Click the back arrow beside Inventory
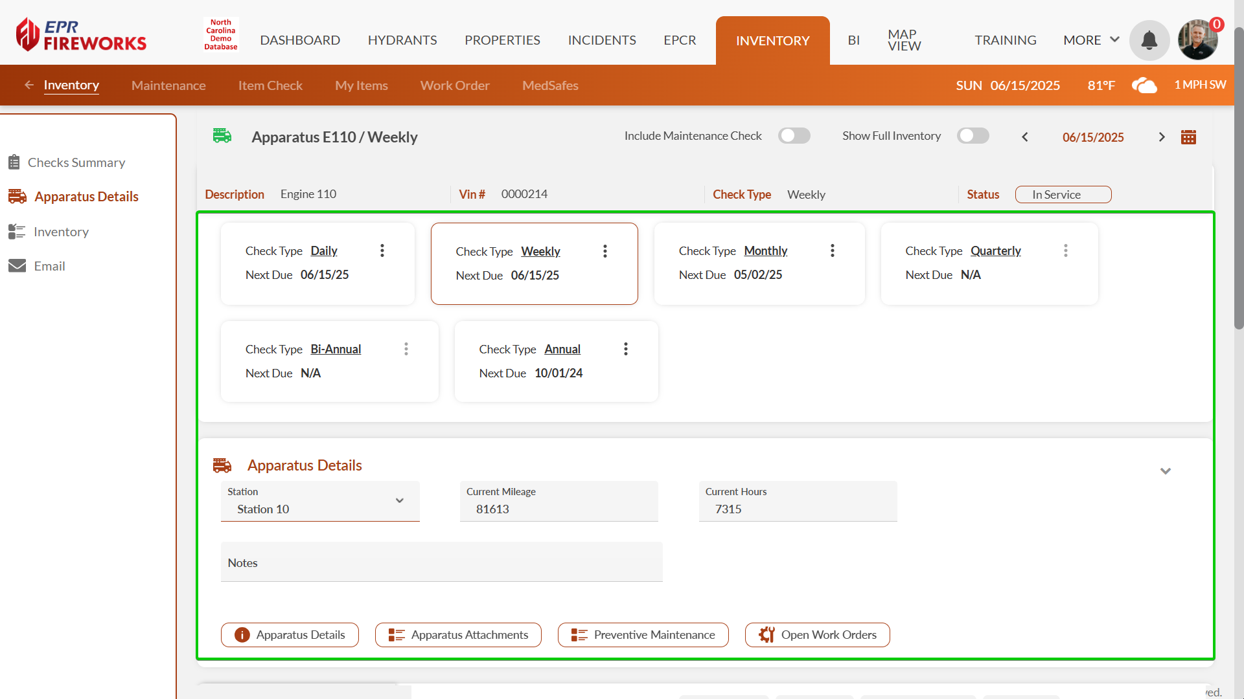The height and width of the screenshot is (699, 1244). click(29, 85)
